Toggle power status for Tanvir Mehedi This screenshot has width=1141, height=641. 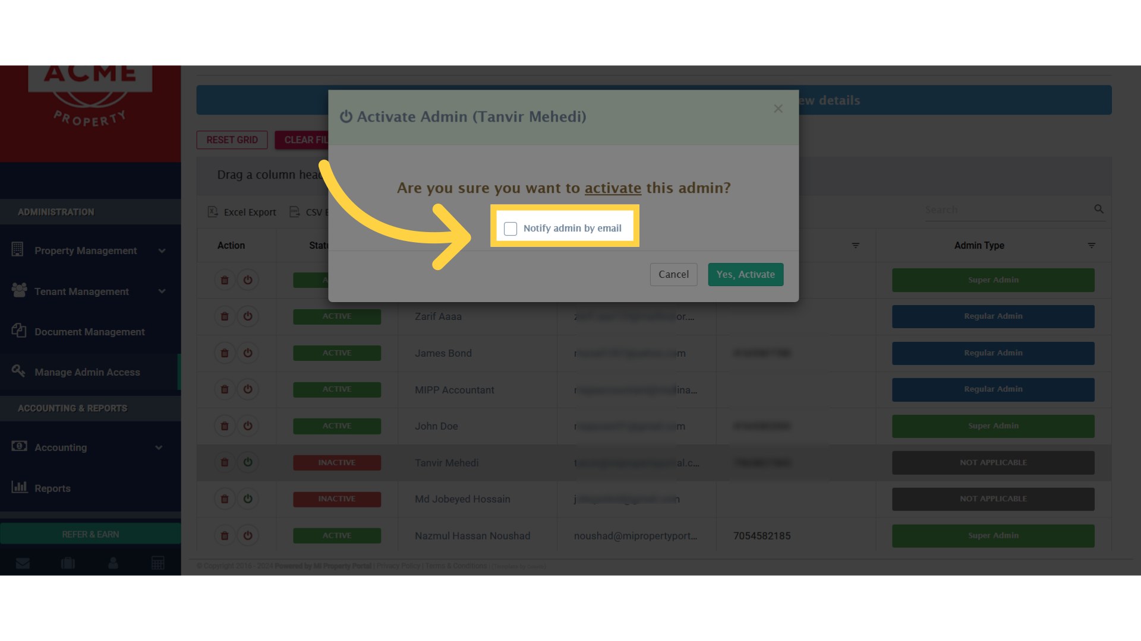point(248,462)
